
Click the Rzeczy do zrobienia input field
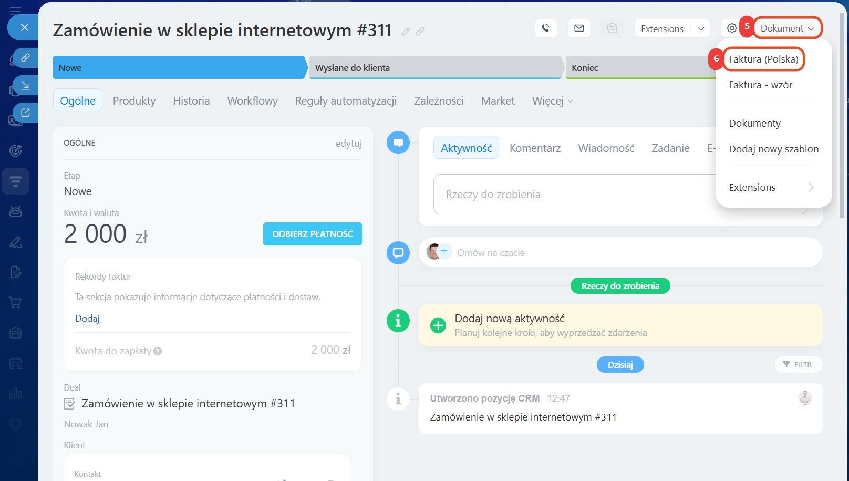[573, 195]
